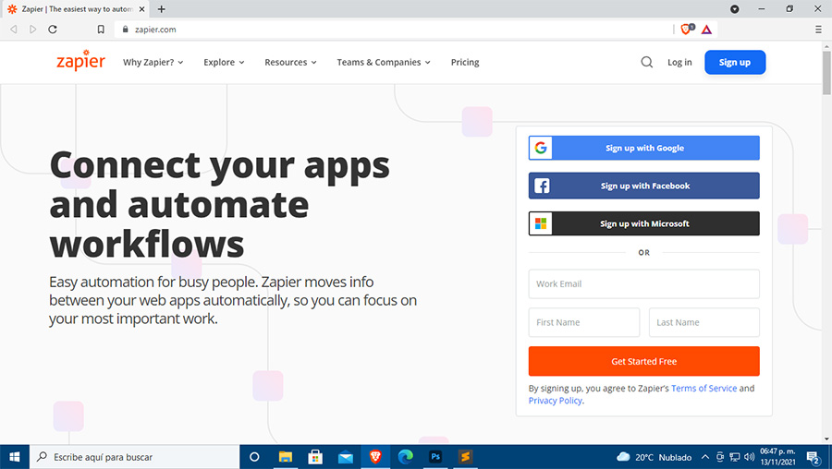Click the page vertical scrollbar thumb
Viewport: 832px width, 469px height.
pyautogui.click(x=826, y=73)
